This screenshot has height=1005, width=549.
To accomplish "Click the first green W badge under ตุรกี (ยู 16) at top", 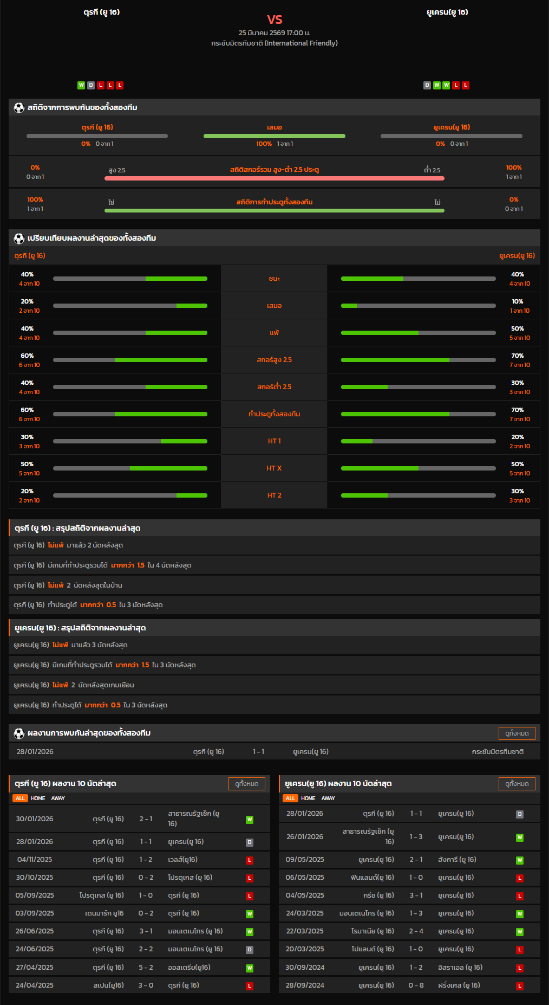I will tap(81, 85).
